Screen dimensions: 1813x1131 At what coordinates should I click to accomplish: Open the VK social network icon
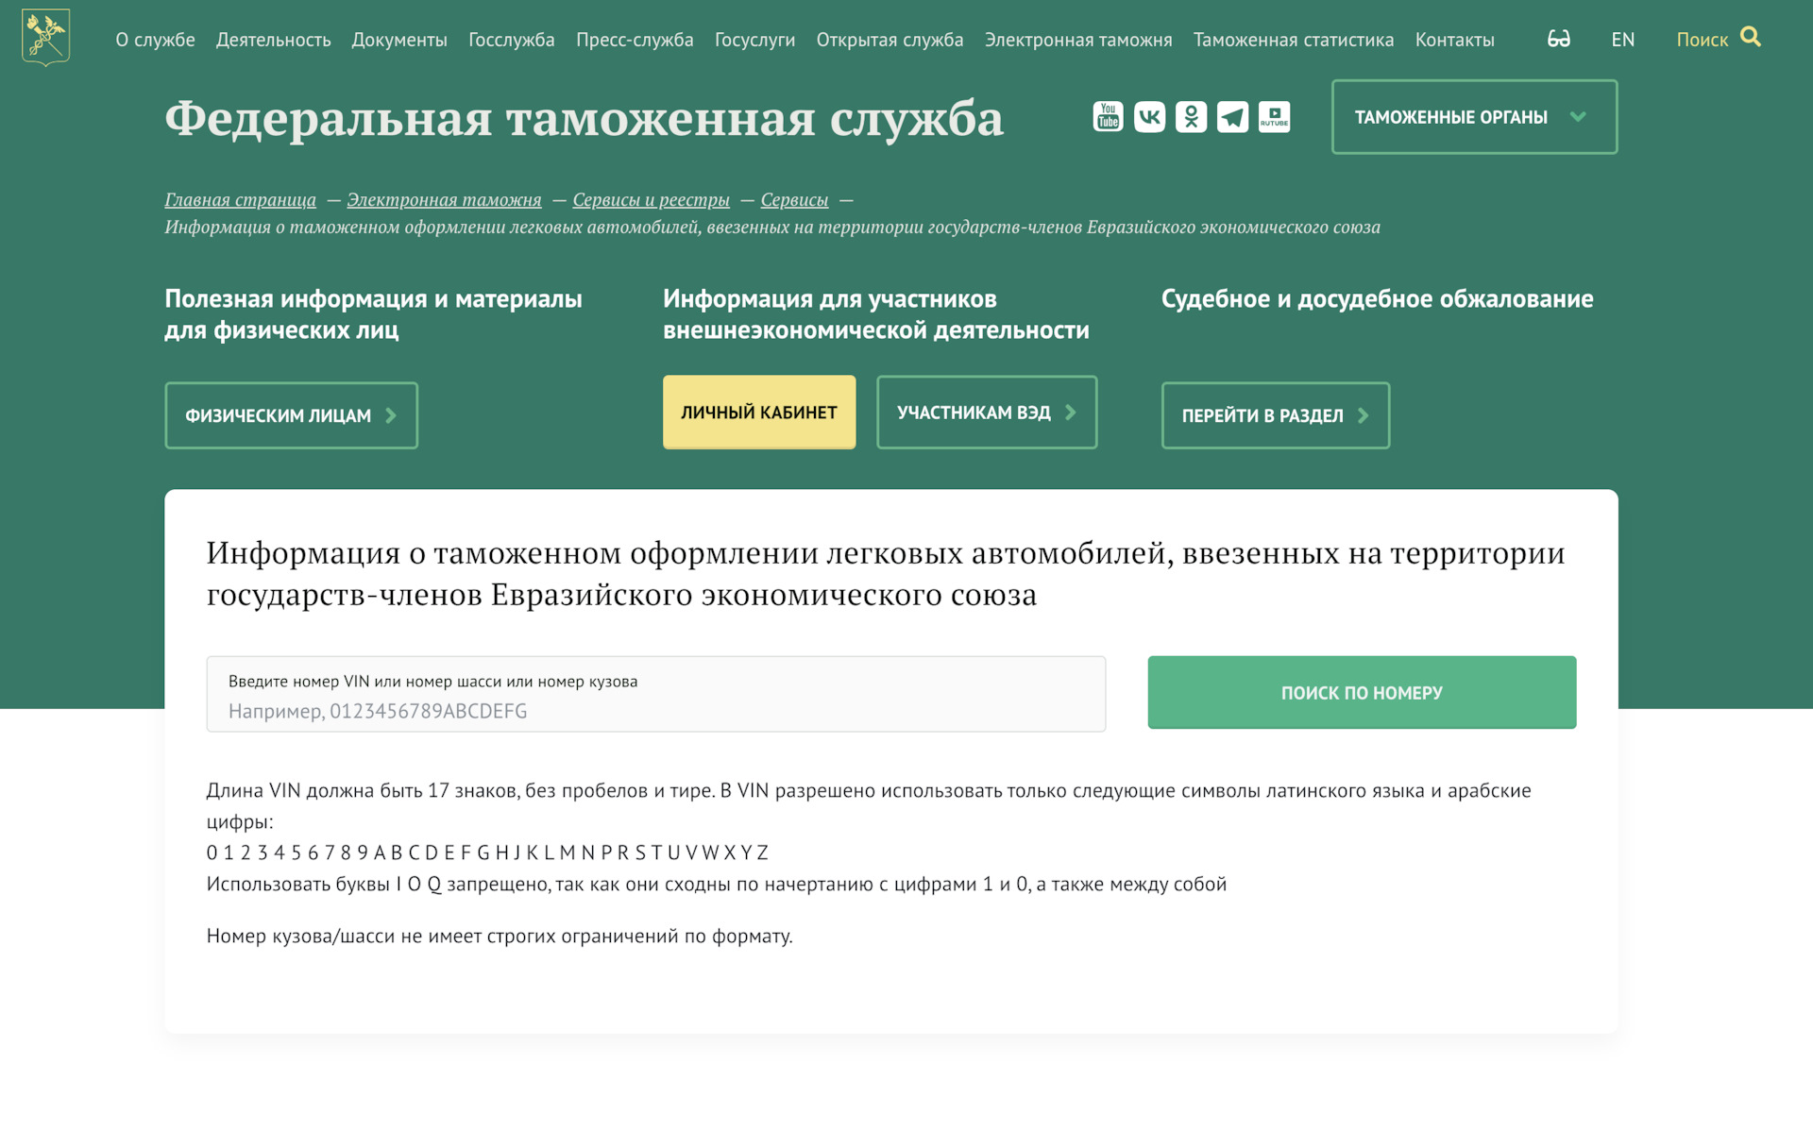(1149, 117)
